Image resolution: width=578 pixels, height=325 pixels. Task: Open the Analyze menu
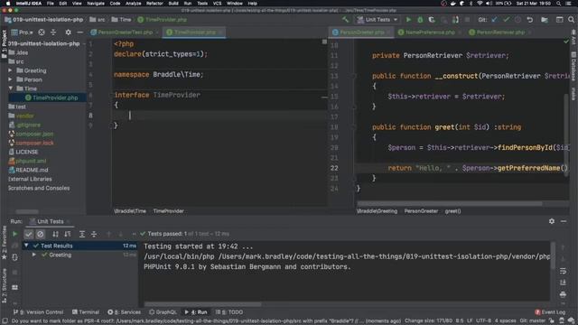[x=133, y=4]
